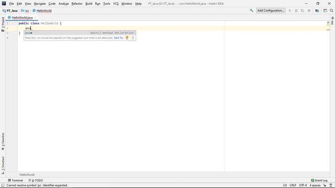
Task: Click the Stop square icon
Action: (309, 10)
